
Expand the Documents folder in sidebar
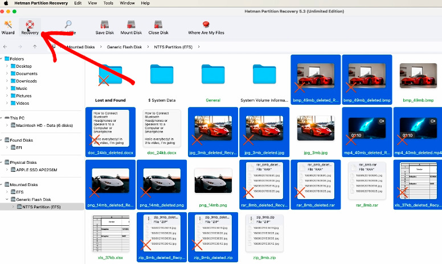pyautogui.click(x=7, y=73)
